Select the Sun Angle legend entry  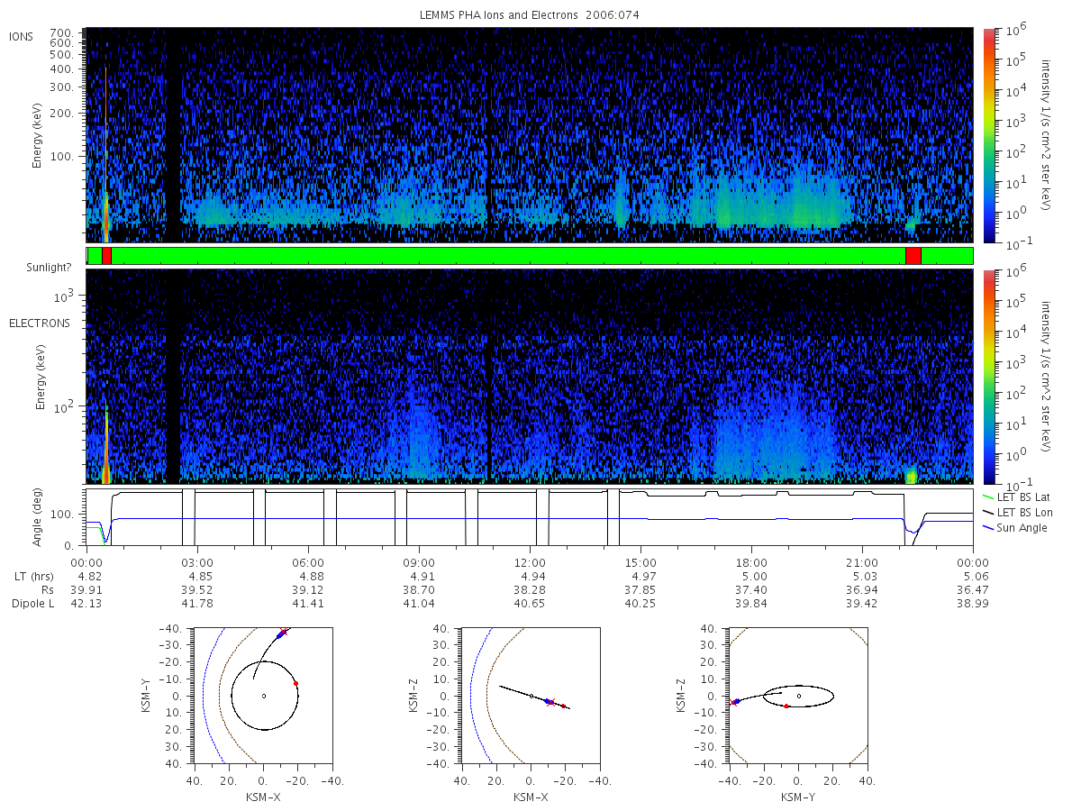1015,527
